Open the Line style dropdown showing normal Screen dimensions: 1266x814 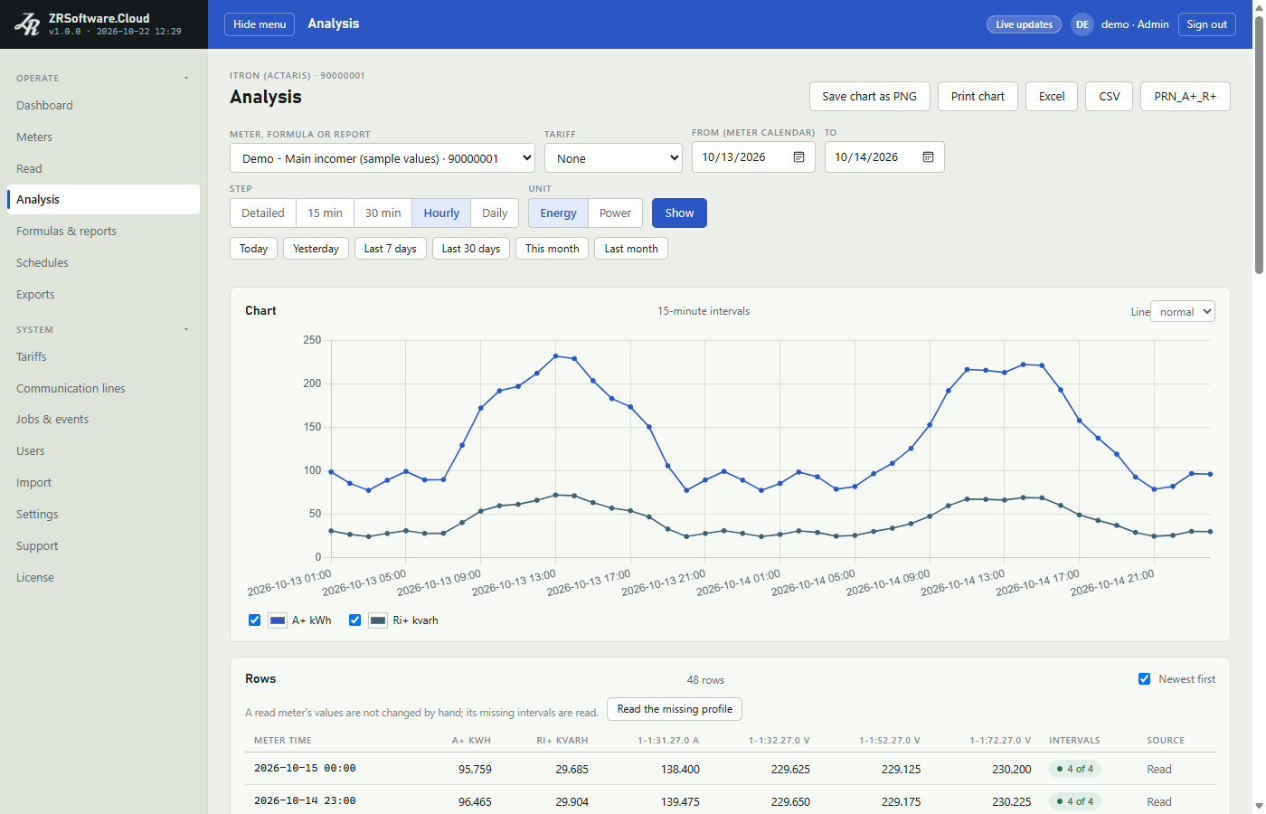pyautogui.click(x=1183, y=312)
